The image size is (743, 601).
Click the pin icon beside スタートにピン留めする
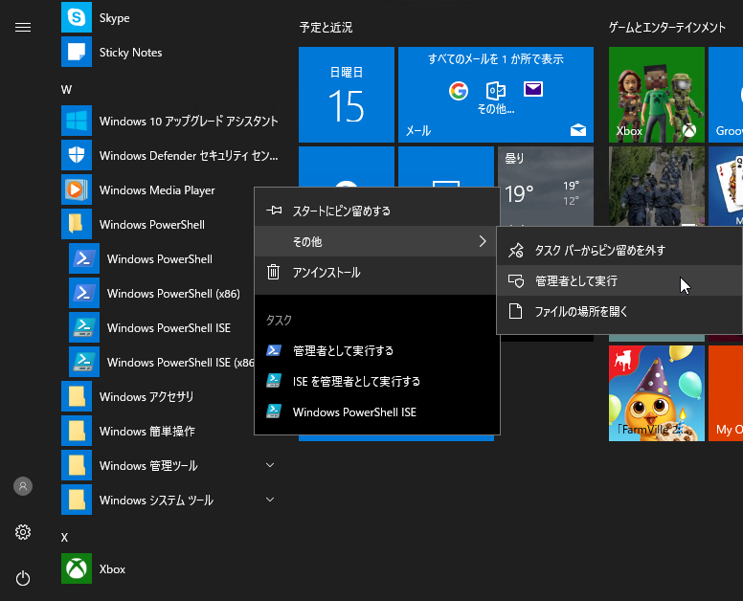pos(274,211)
